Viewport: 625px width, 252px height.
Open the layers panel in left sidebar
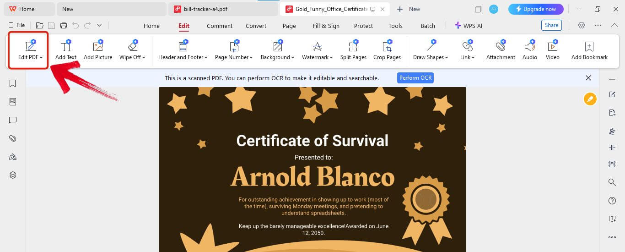pyautogui.click(x=13, y=175)
